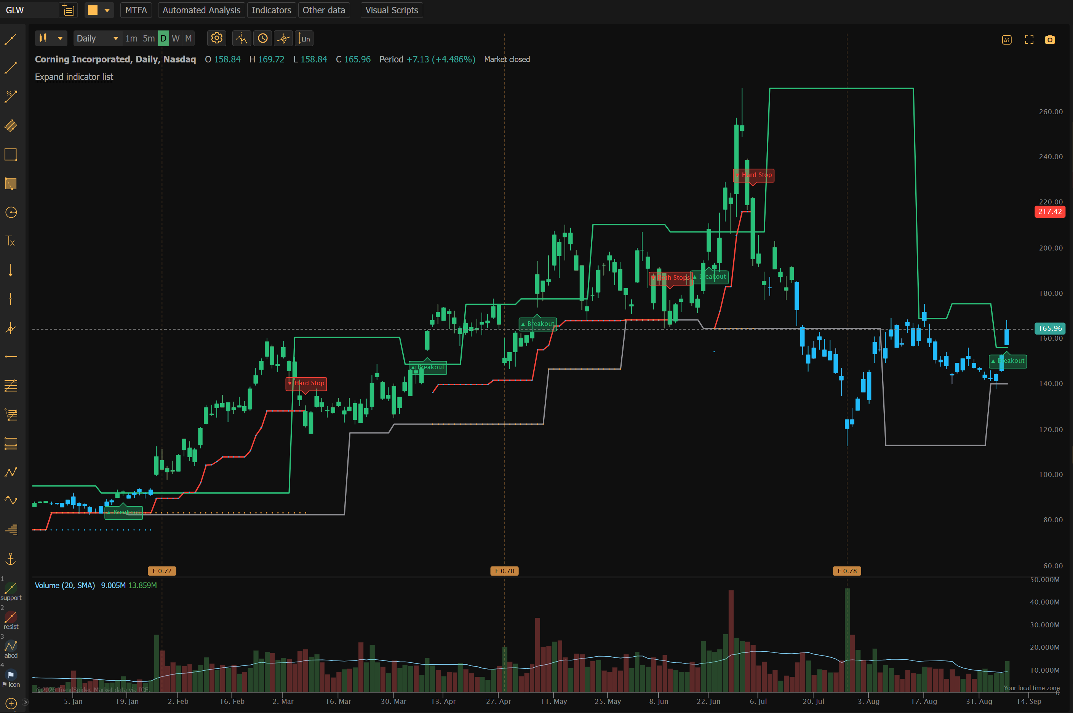
Task: Select the down arrow marker tool
Action: point(10,270)
